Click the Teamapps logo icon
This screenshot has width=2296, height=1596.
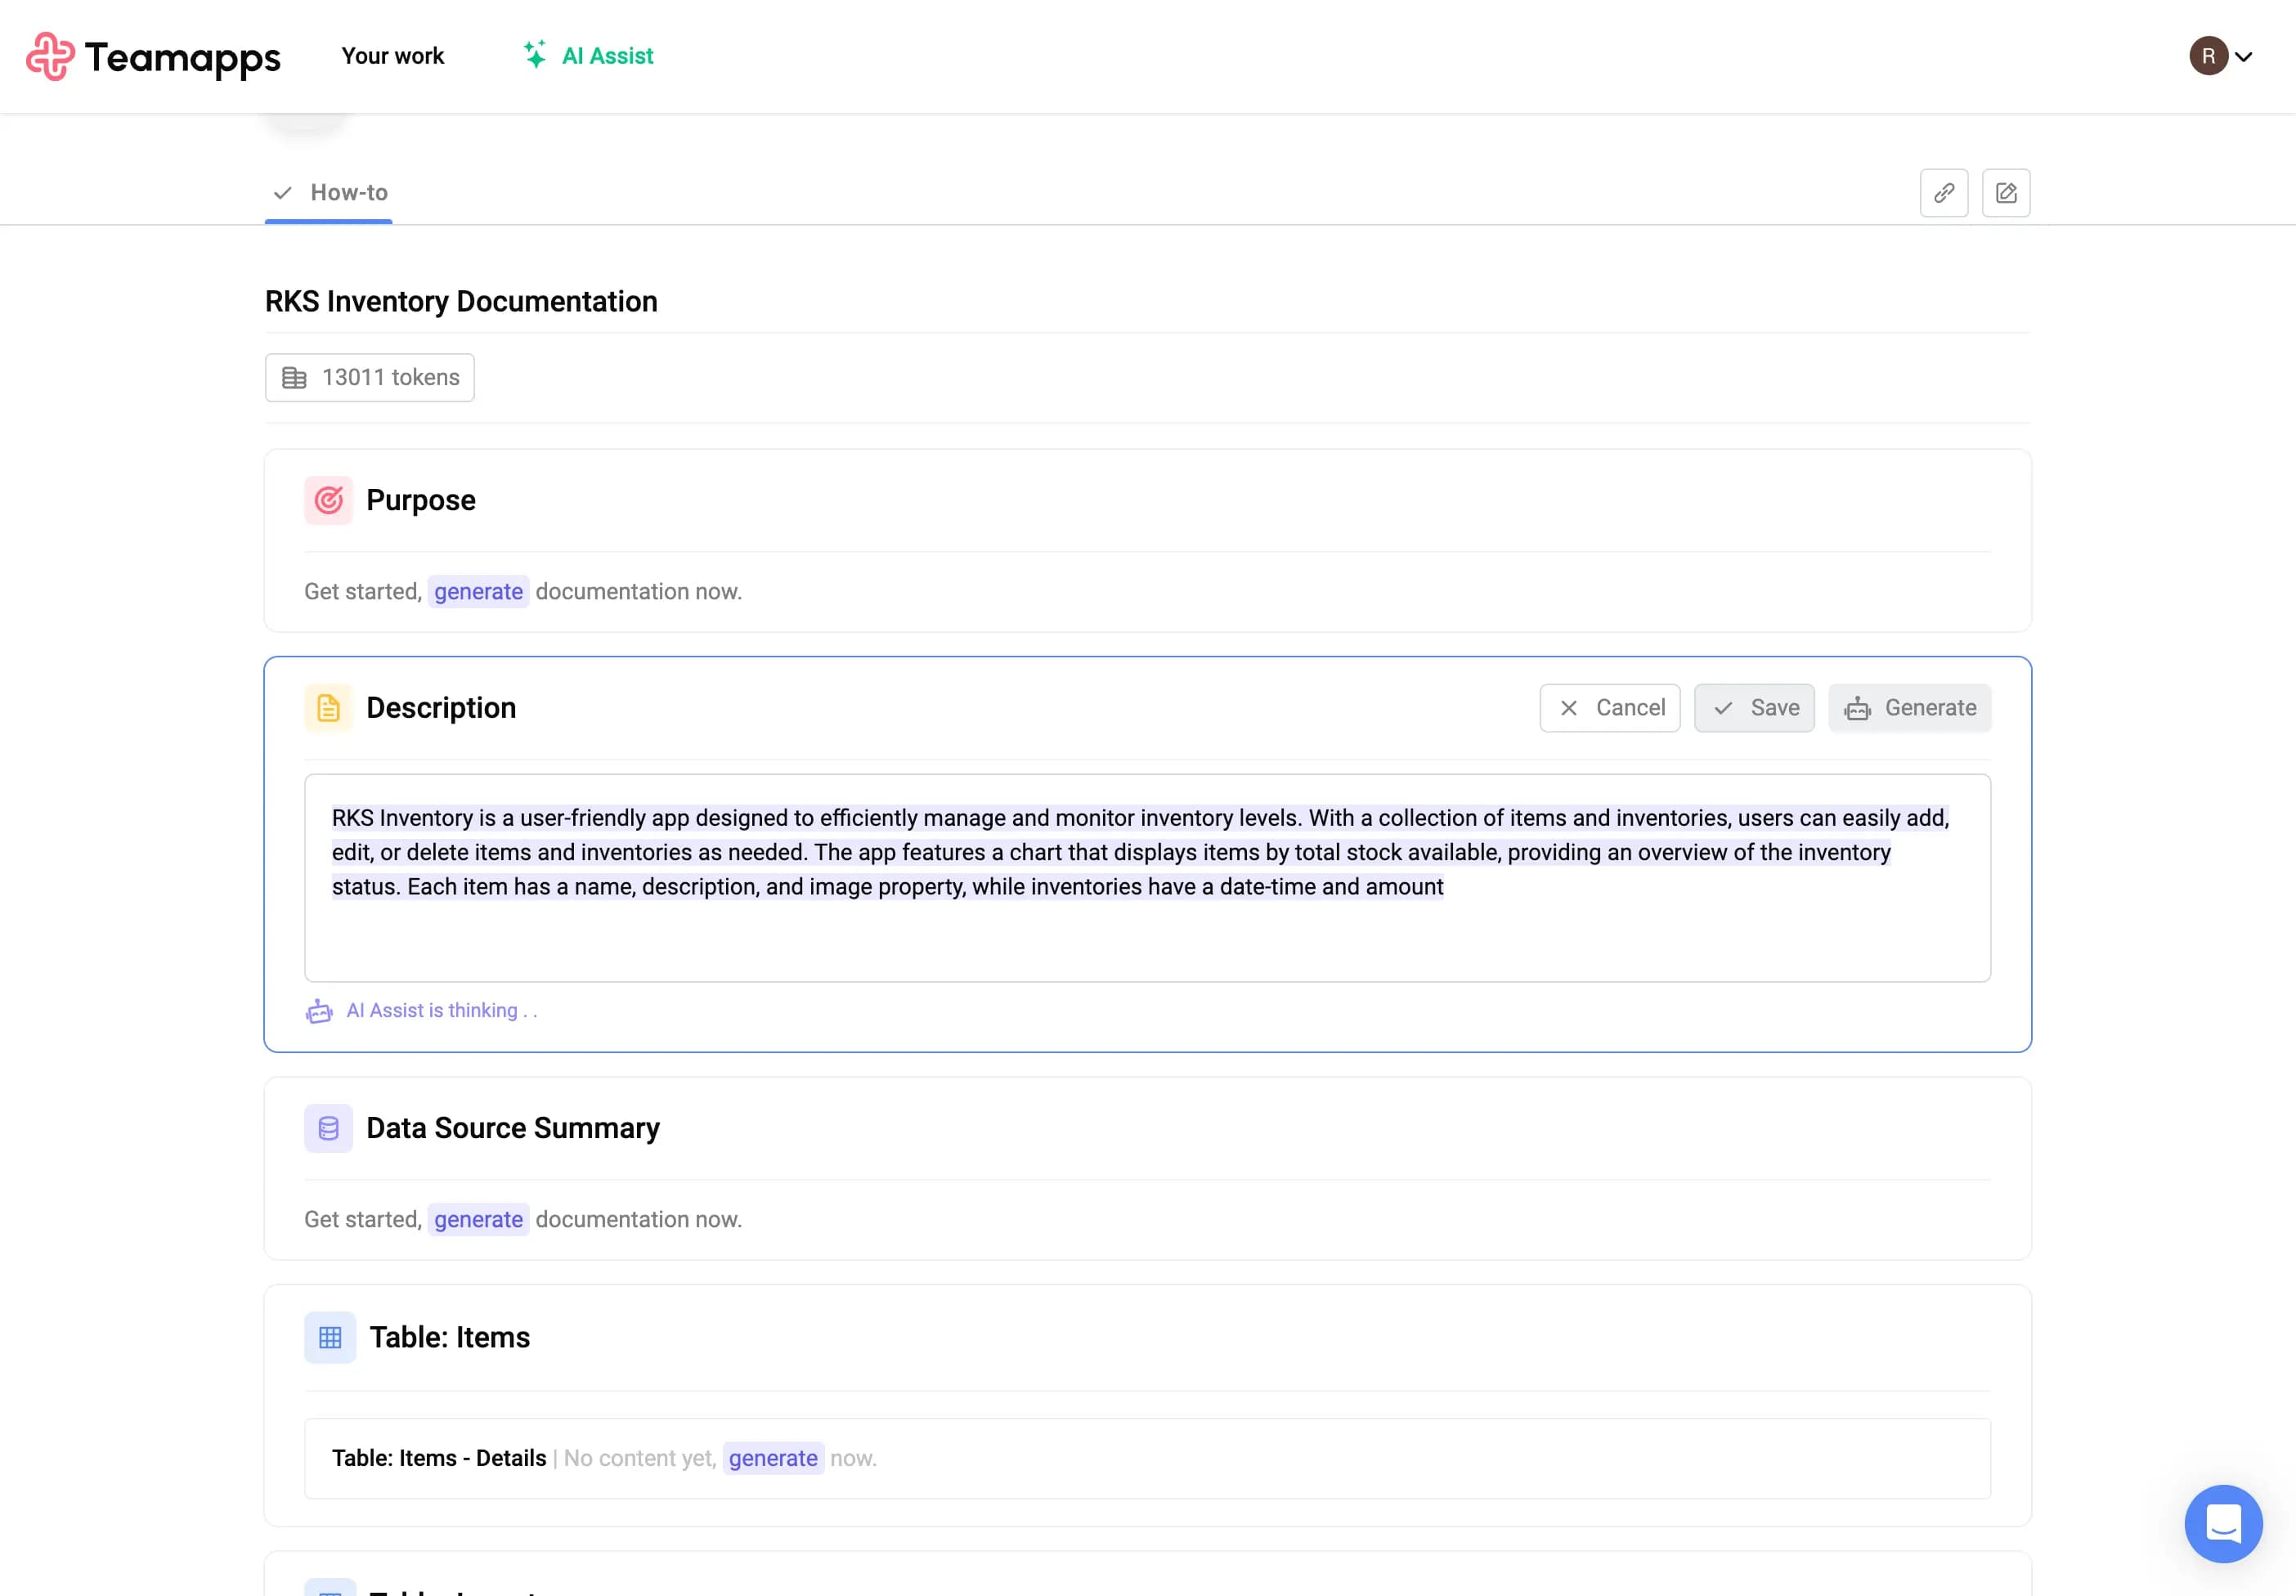point(50,56)
